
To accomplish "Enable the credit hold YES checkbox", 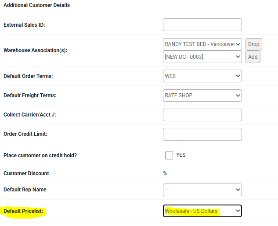I will point(169,155).
